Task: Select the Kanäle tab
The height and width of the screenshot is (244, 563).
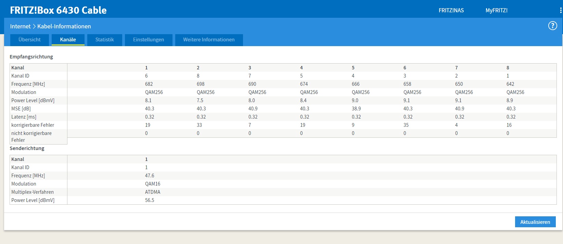Action: point(68,40)
